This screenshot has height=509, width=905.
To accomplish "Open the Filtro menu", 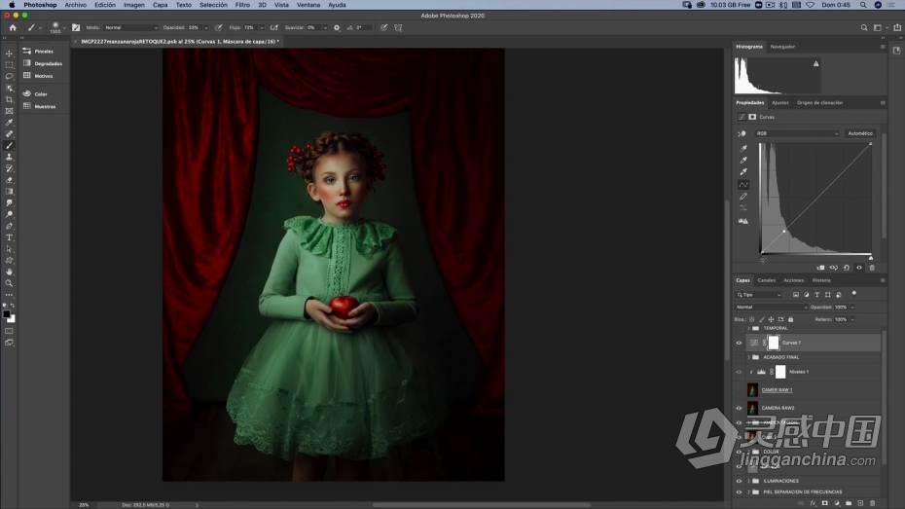I will (x=242, y=5).
